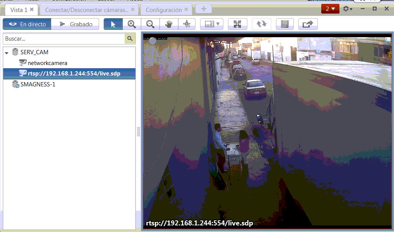Select the arrow pointer tool
Viewport: 394px width, 232px height.
113,24
